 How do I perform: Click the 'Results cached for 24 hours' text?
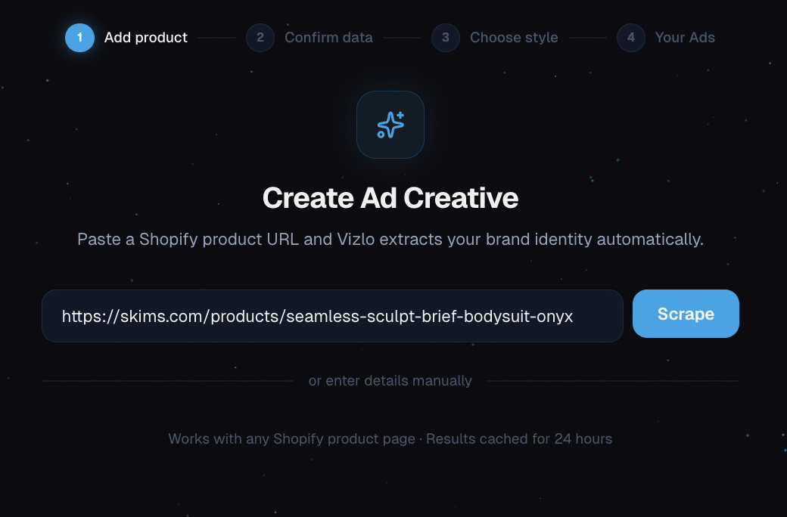tap(519, 439)
